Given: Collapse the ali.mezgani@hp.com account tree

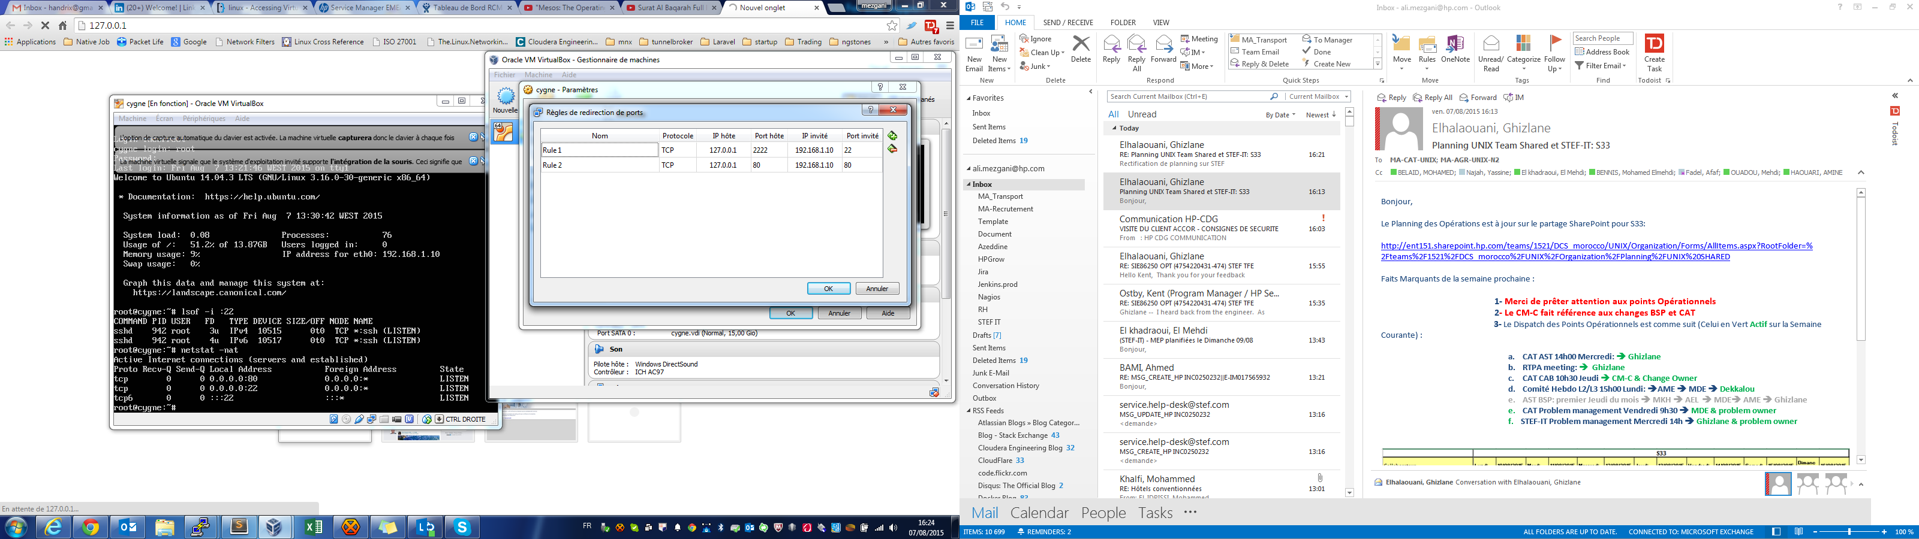Looking at the screenshot, I should (x=969, y=169).
